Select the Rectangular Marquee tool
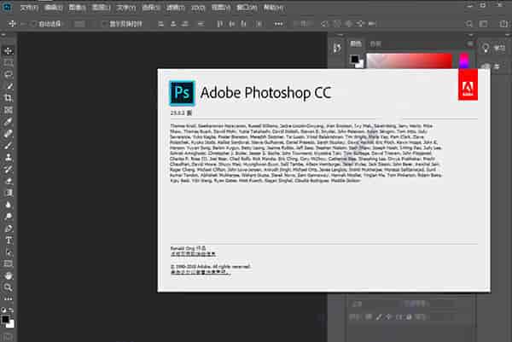The height and width of the screenshot is (342, 512). tap(9, 62)
